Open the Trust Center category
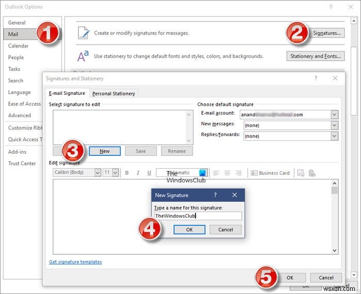 (22, 164)
